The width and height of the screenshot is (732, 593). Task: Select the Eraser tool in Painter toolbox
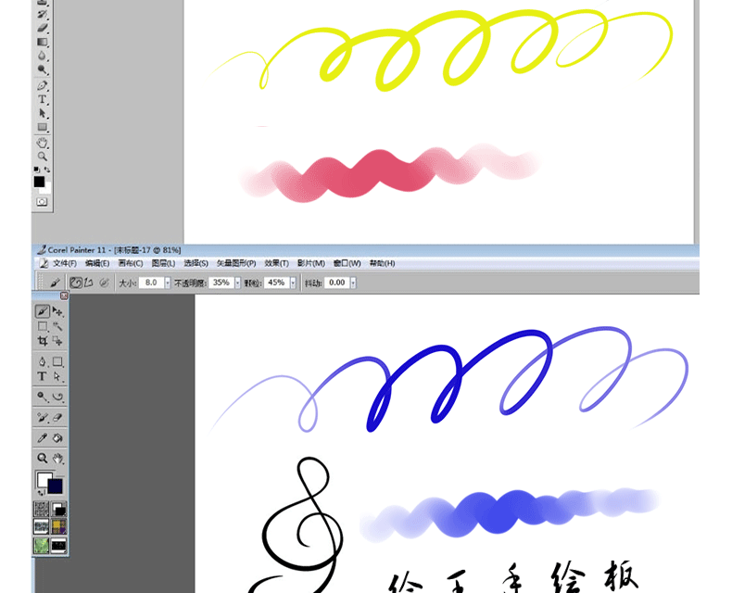(x=57, y=418)
